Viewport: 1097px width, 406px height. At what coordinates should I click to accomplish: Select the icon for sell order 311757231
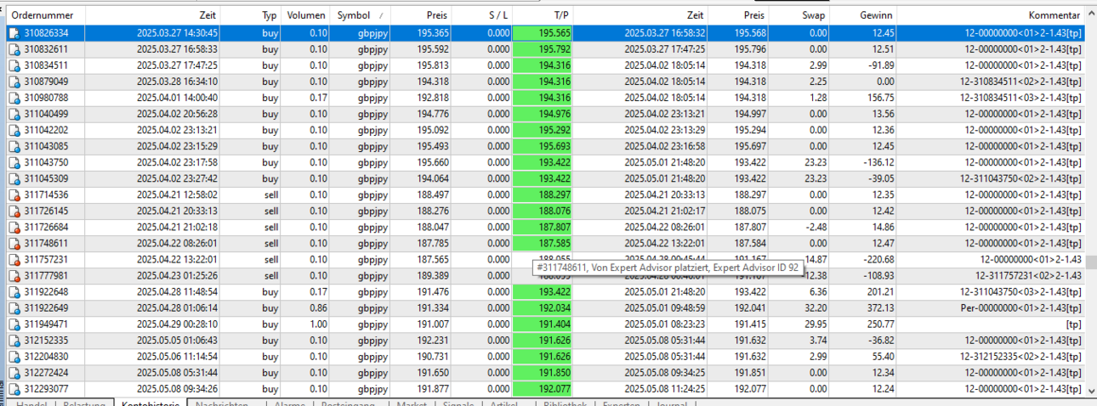(x=14, y=259)
